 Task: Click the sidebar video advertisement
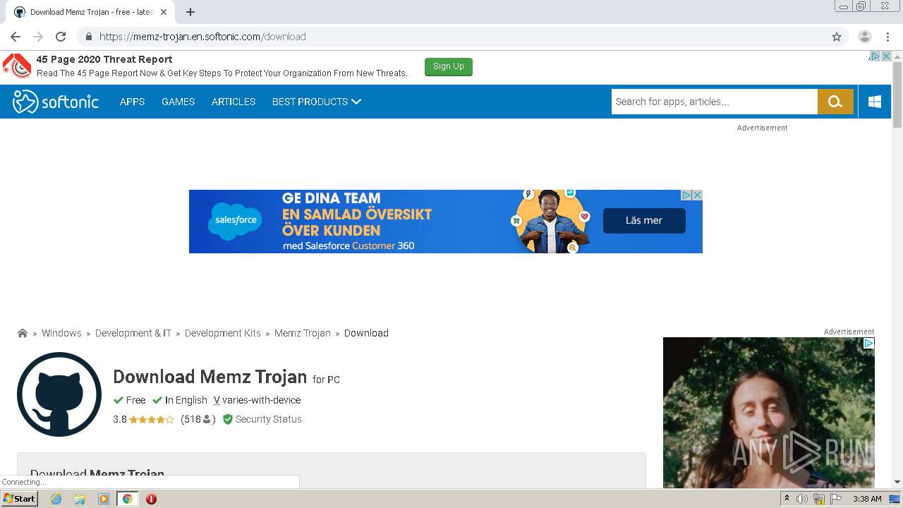click(x=769, y=413)
